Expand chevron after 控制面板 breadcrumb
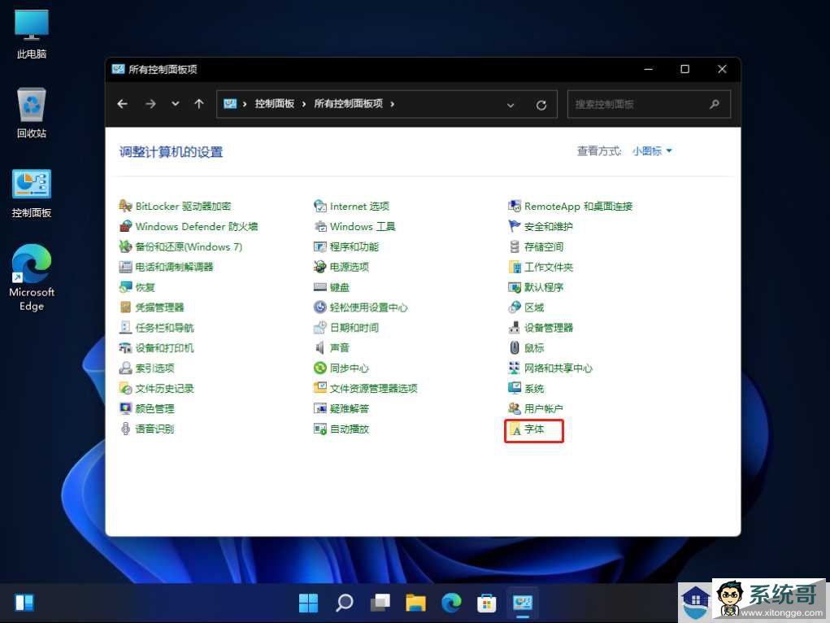This screenshot has height=623, width=830. coord(304,104)
